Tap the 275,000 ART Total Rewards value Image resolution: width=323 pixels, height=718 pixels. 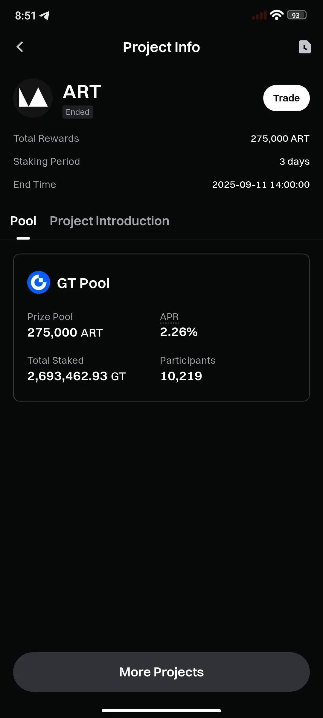pos(280,139)
